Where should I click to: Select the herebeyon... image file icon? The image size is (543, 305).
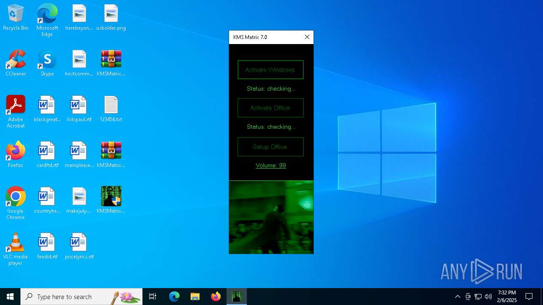pos(79,18)
